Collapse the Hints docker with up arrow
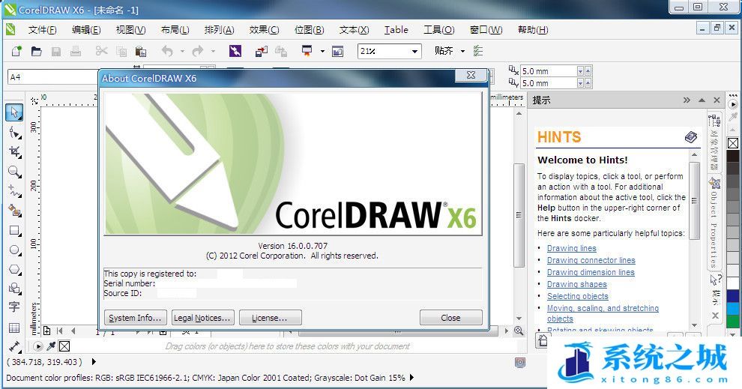The height and width of the screenshot is (389, 742). pyautogui.click(x=702, y=100)
